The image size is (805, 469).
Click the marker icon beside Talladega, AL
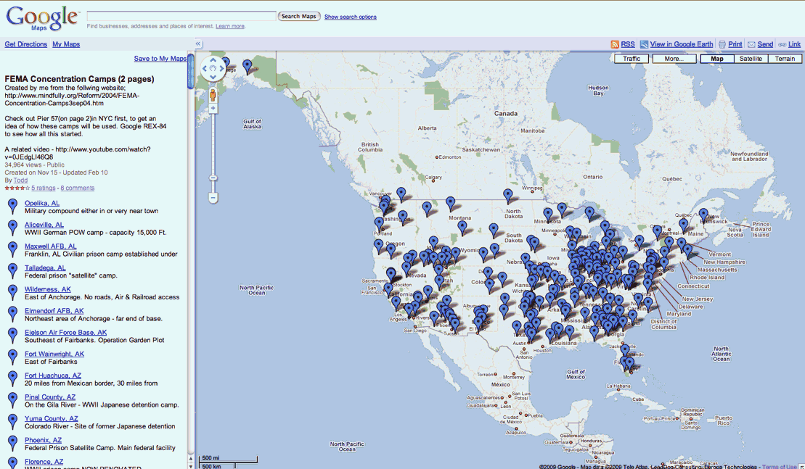coord(13,270)
